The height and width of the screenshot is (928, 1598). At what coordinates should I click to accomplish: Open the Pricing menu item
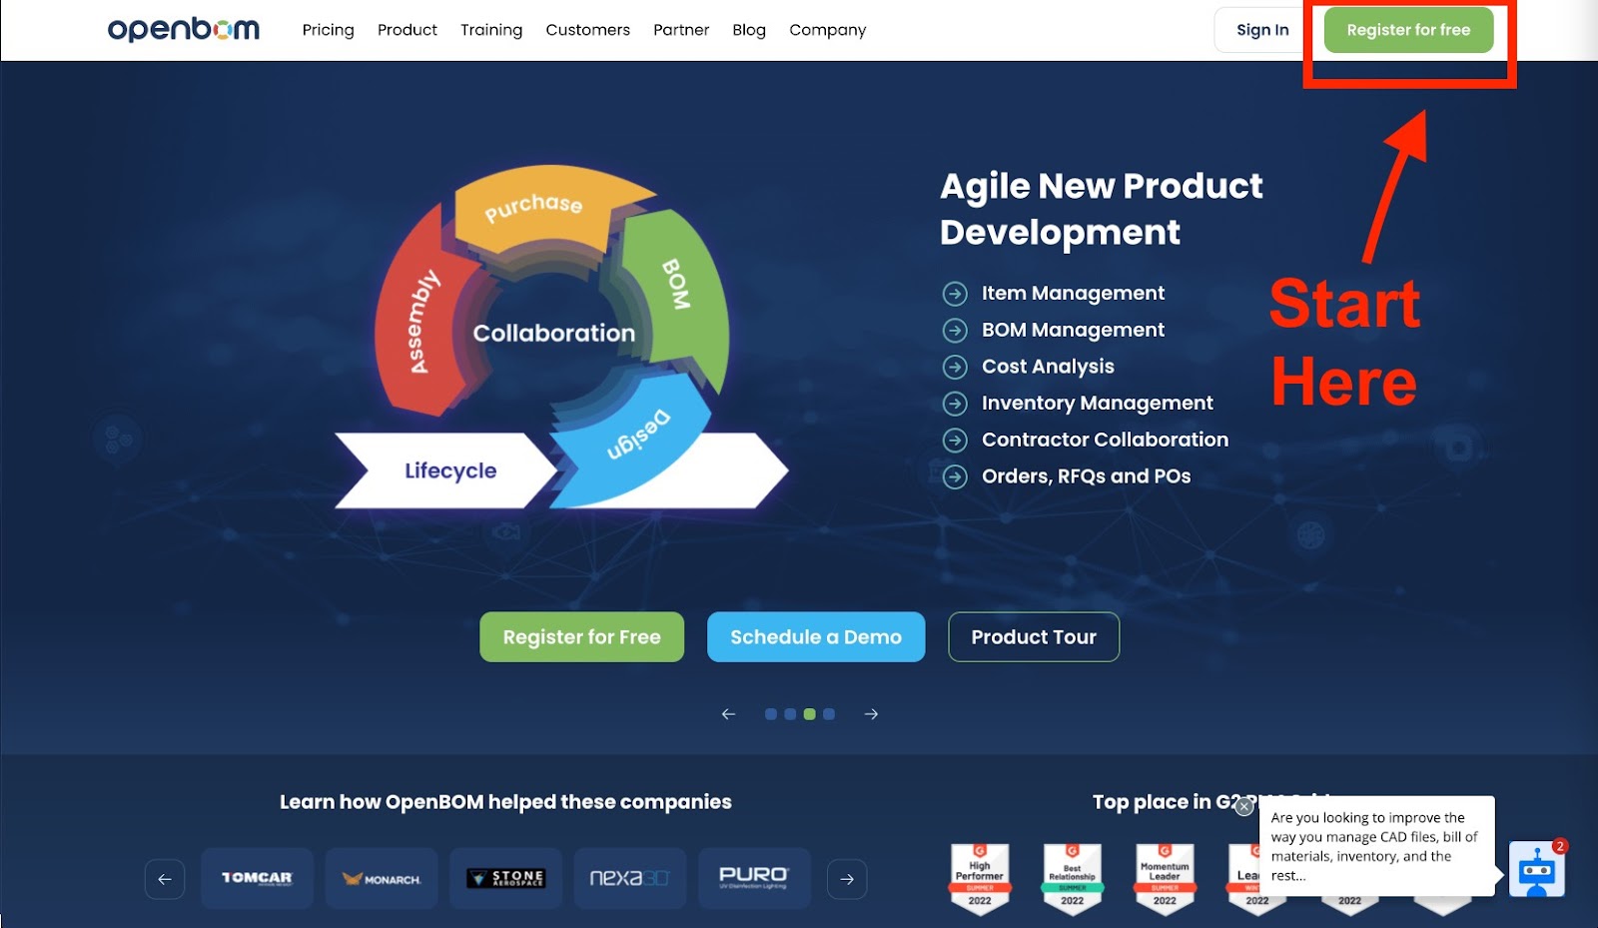[x=328, y=30]
